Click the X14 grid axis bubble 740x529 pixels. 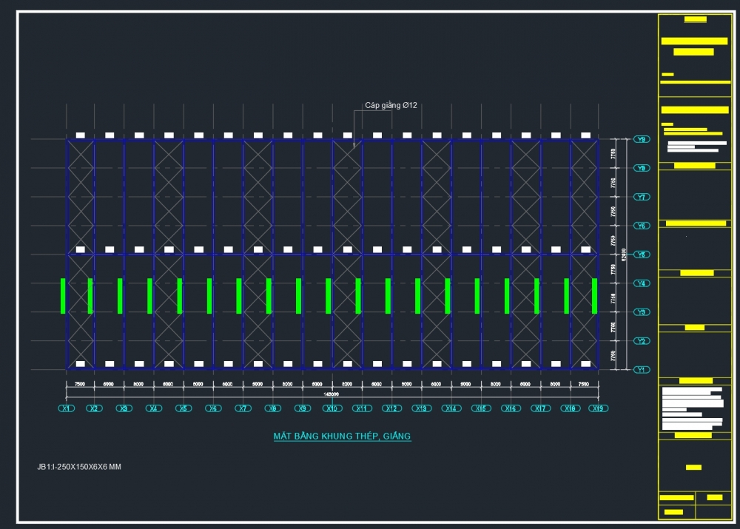click(x=451, y=408)
